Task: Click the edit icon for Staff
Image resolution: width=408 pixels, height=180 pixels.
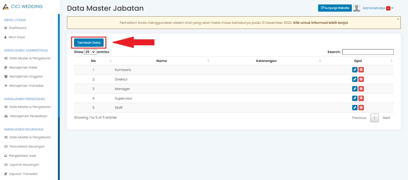Action: (355, 108)
